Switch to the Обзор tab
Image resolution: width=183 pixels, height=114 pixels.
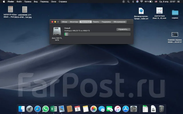(x=64, y=22)
